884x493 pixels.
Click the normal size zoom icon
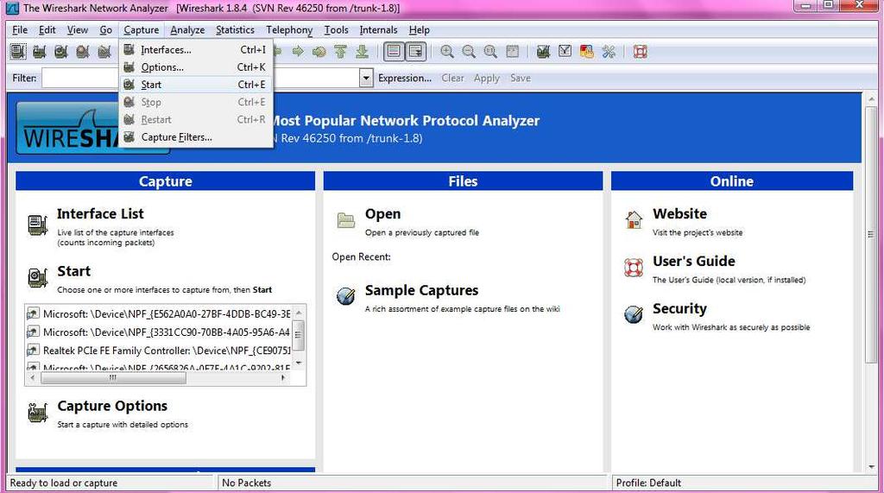point(490,52)
